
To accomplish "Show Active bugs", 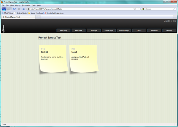I will click(109, 31).
